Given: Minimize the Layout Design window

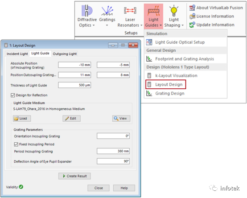Looking at the screenshot, I should [x=113, y=45].
